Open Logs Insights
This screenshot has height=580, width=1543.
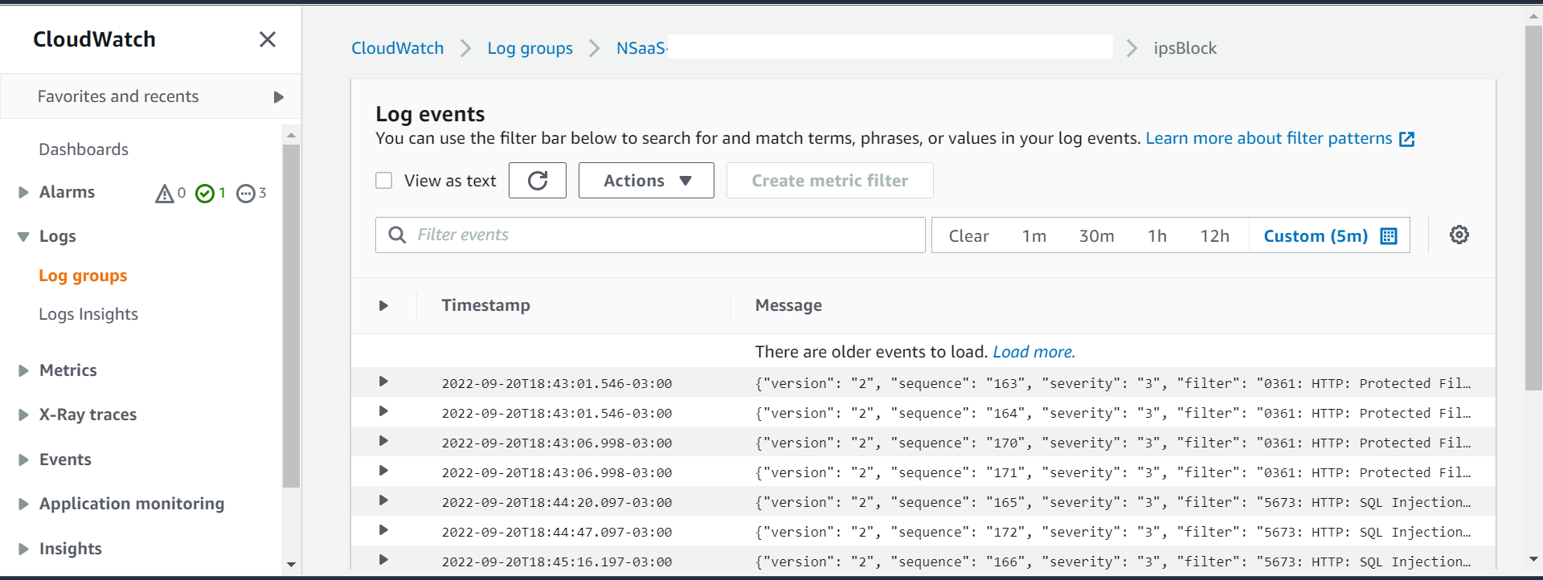pyautogui.click(x=88, y=314)
